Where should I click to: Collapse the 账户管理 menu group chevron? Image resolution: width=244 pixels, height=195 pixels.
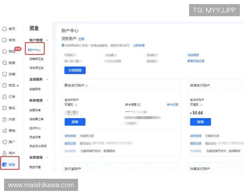tap(47, 40)
